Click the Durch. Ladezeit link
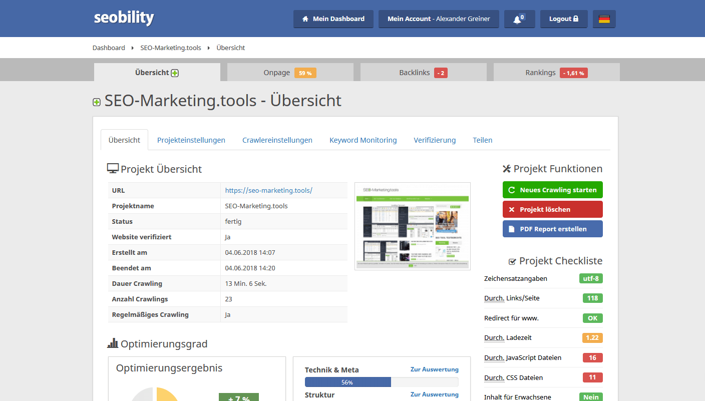The image size is (705, 401). [x=494, y=337]
